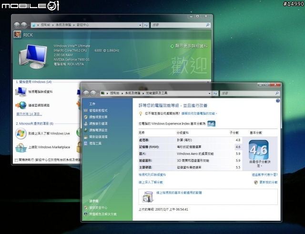
Task: Click the back arrow in the performance window
Action: [86, 93]
